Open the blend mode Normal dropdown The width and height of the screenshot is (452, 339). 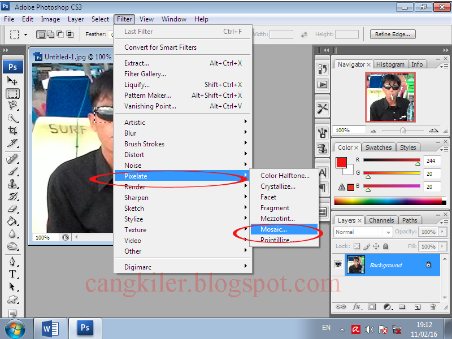(363, 232)
